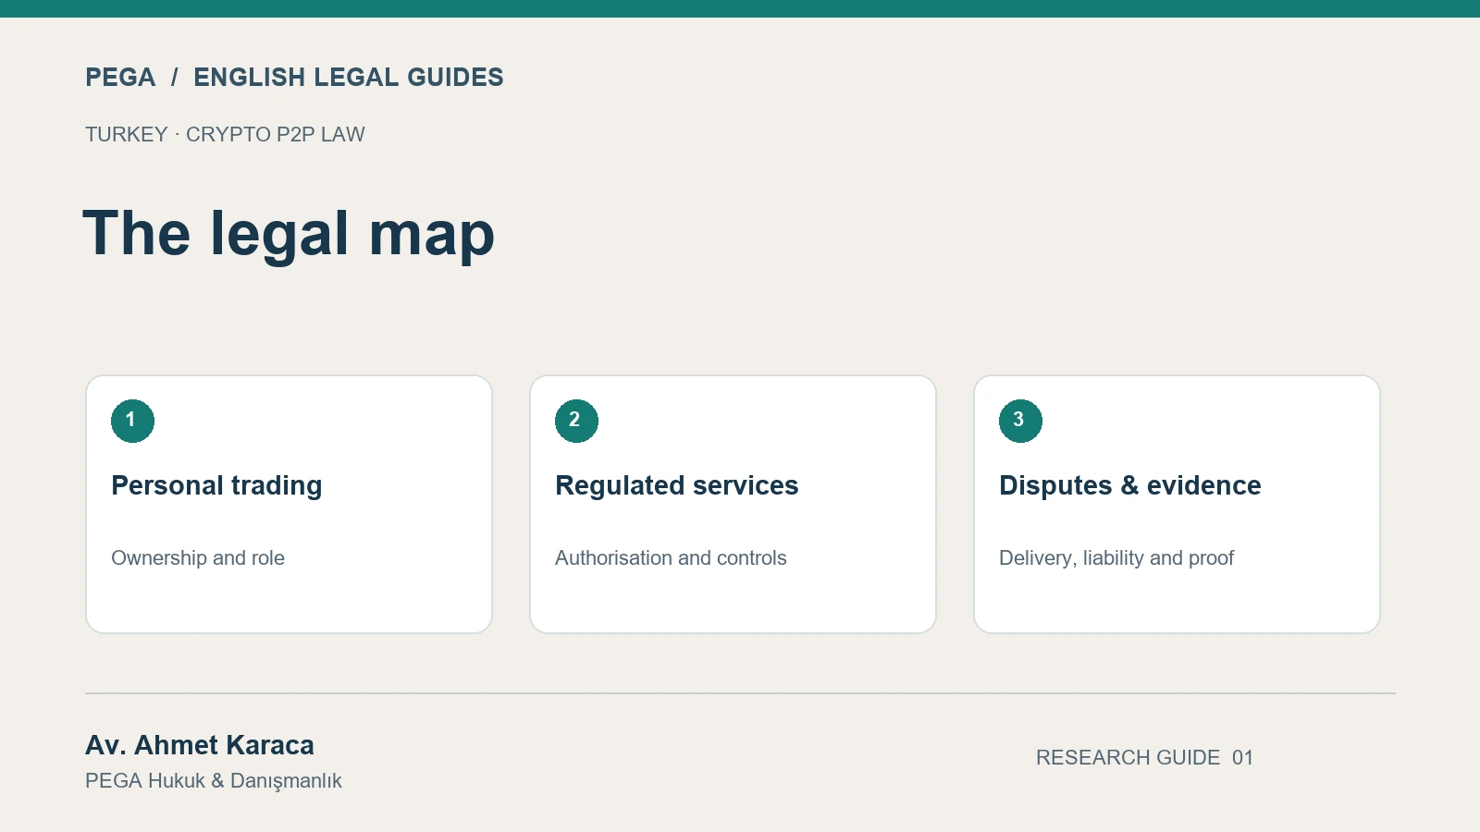Open the Personal trading card heading

pyautogui.click(x=216, y=486)
